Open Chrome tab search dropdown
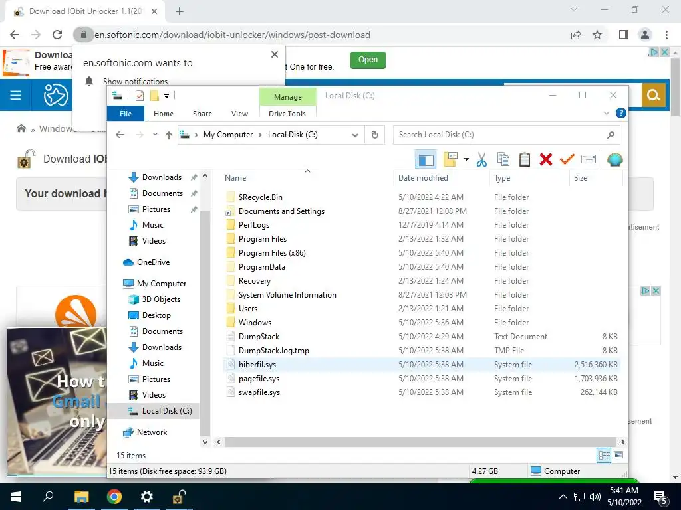 click(574, 9)
